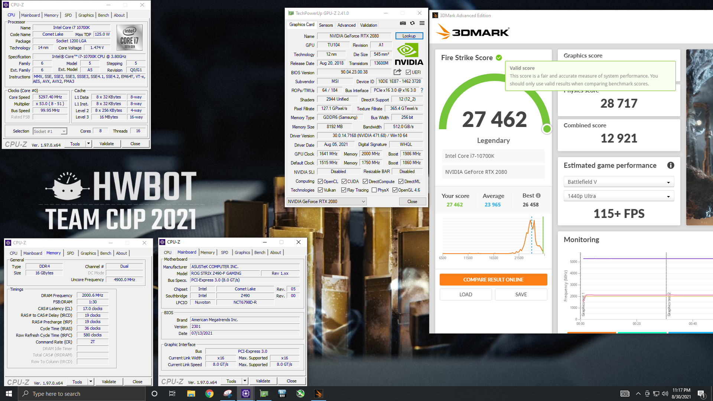Open SPD tab in Memory CPU-Z window
The image size is (713, 401).
70,253
